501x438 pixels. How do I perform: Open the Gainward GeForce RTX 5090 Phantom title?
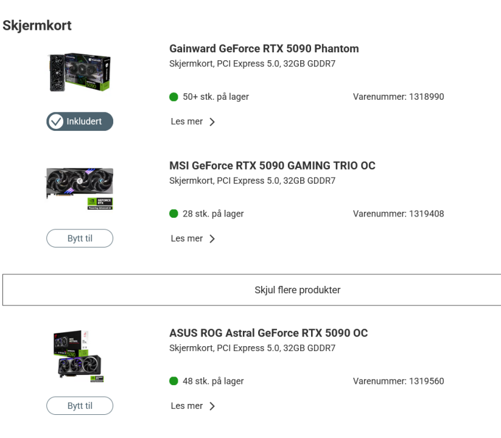[x=264, y=49]
